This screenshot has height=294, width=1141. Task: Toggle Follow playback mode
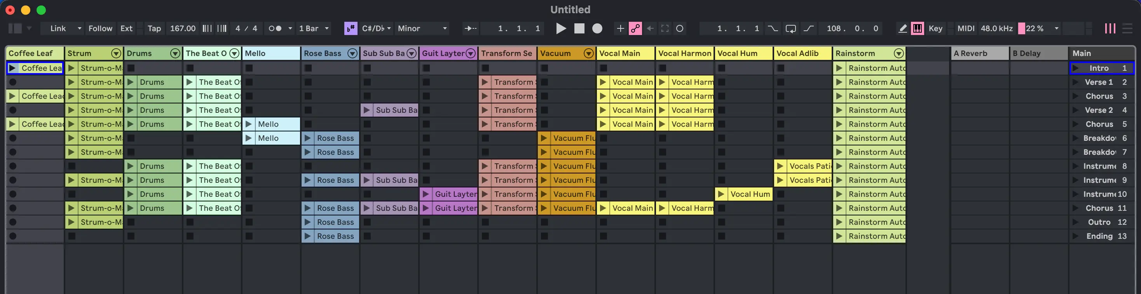coord(100,28)
